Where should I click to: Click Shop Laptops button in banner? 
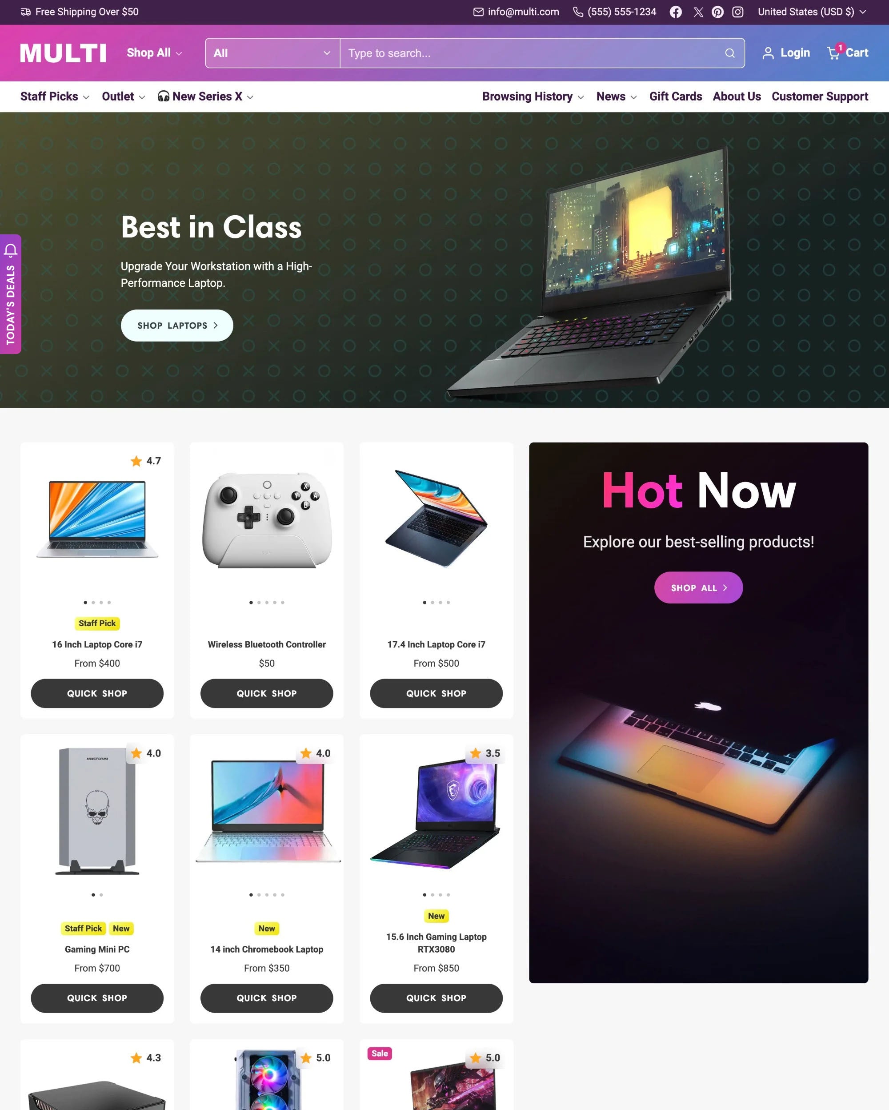(177, 325)
